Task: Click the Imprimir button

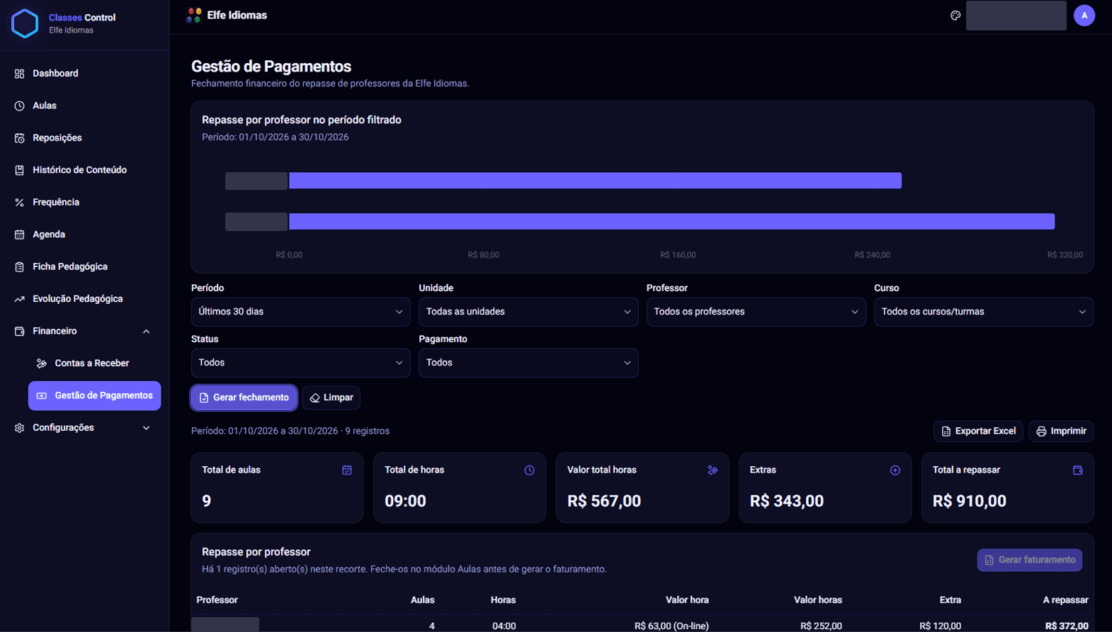Action: click(x=1061, y=431)
